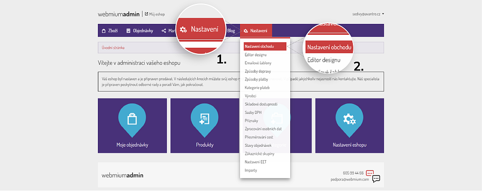Click the Blog menu item
Viewport: 482px width, 192px height.
(x=231, y=31)
